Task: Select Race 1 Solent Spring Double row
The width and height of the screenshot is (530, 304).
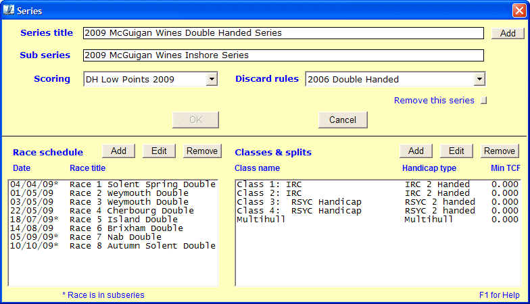Action: coord(113,184)
